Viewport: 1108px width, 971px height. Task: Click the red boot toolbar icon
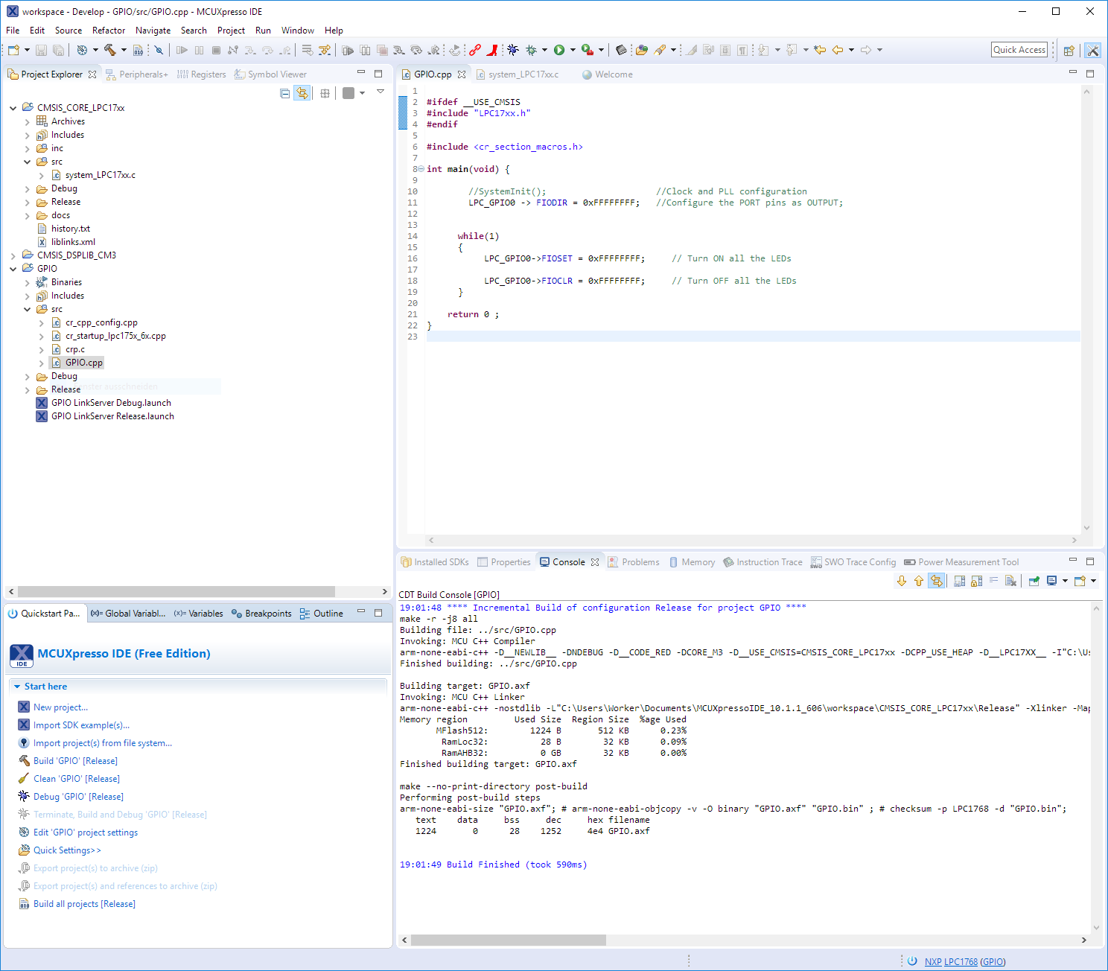pos(492,50)
